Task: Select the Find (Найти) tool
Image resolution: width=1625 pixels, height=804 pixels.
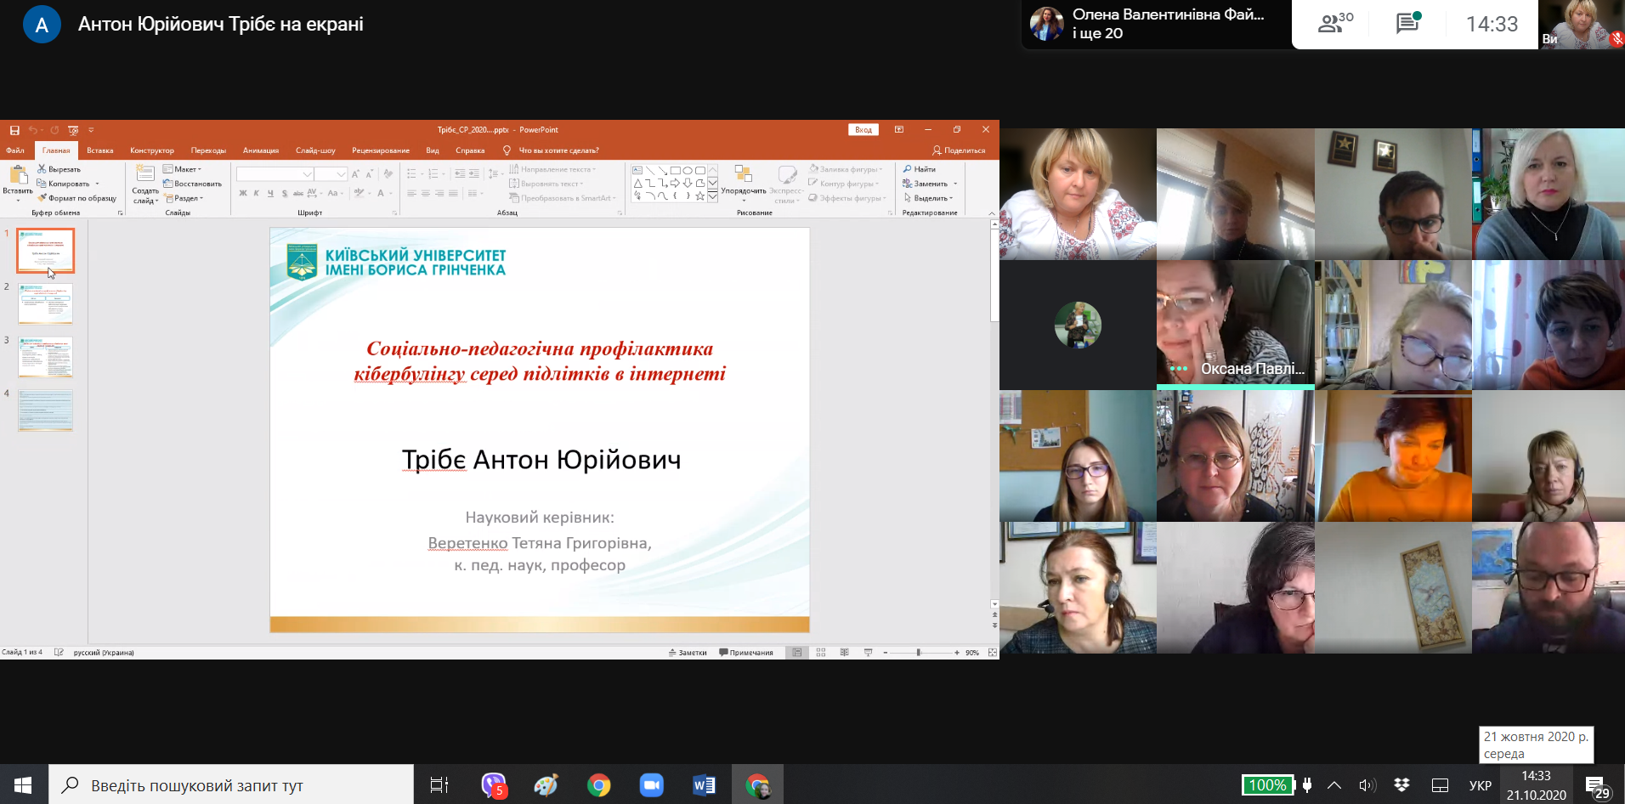Action: pyautogui.click(x=920, y=169)
